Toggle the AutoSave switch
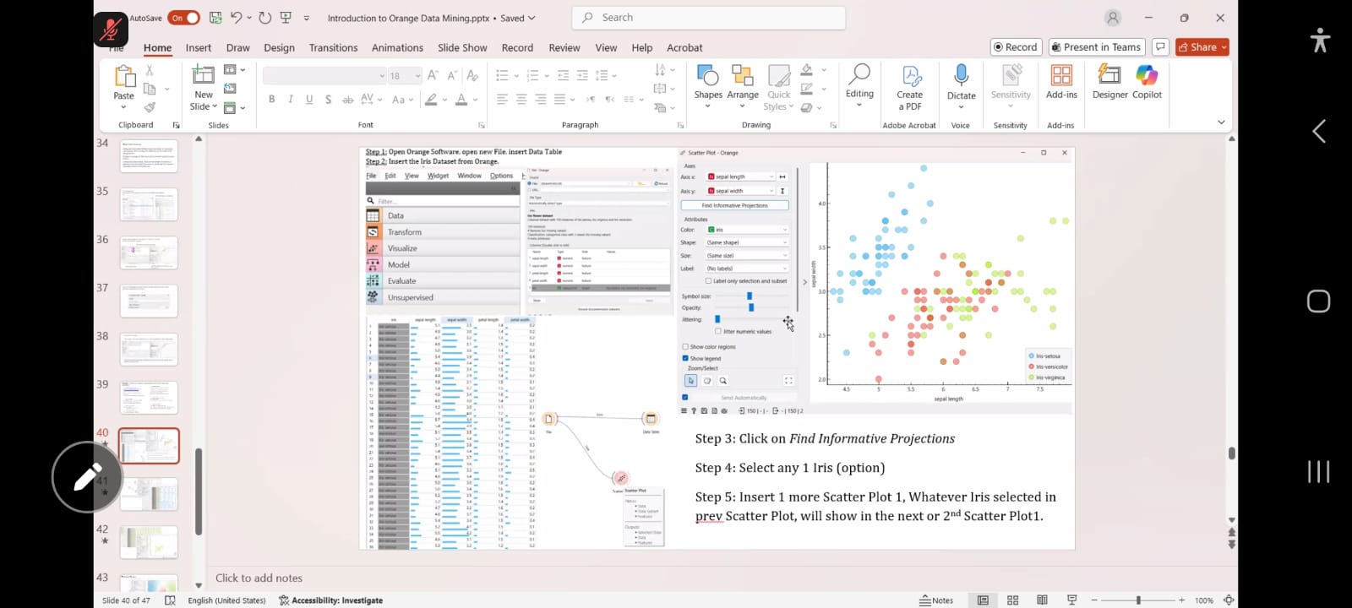Viewport: 1352px width, 608px height. [183, 18]
